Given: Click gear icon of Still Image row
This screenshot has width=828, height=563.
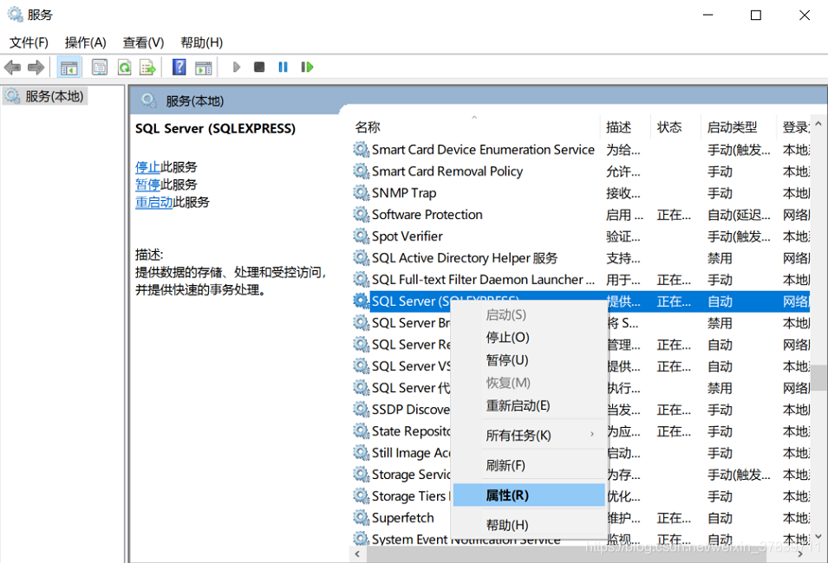Looking at the screenshot, I should [362, 453].
